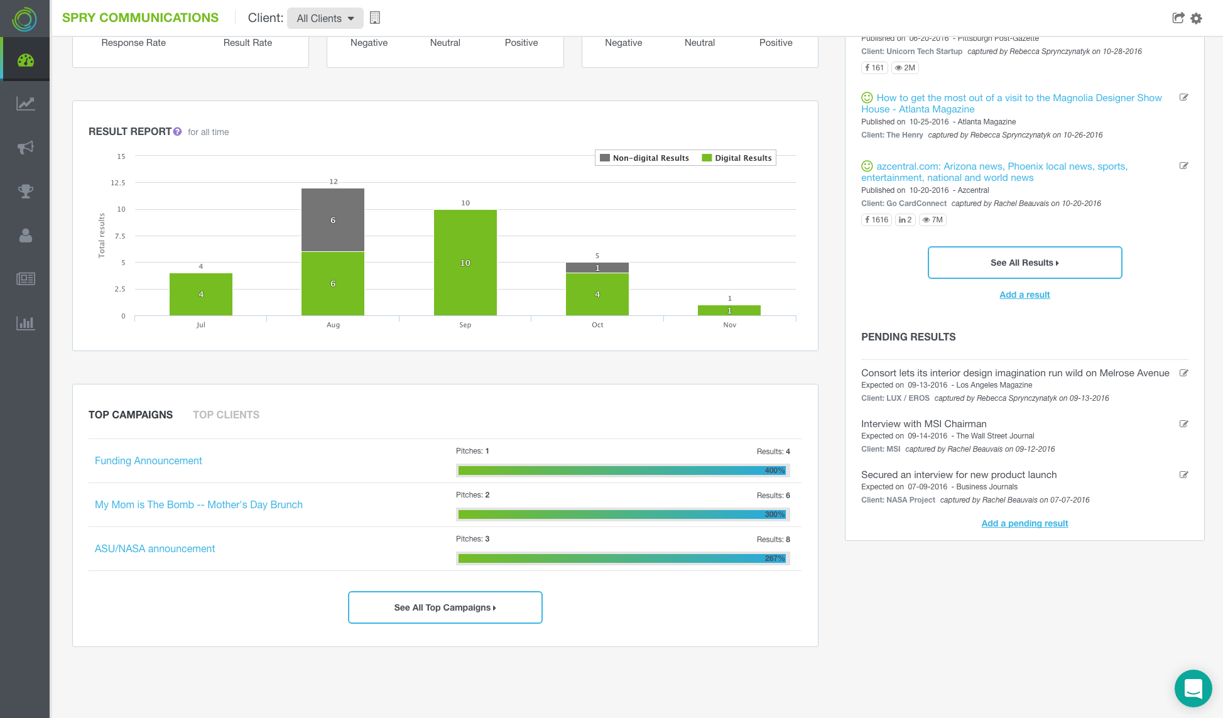This screenshot has width=1223, height=718.
Task: Open the settings gear icon
Action: 1196,18
